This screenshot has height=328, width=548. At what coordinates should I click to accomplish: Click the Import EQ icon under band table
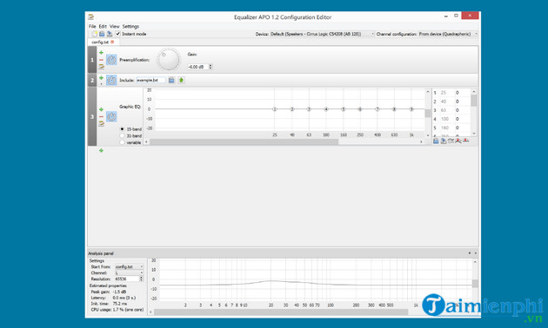point(436,141)
